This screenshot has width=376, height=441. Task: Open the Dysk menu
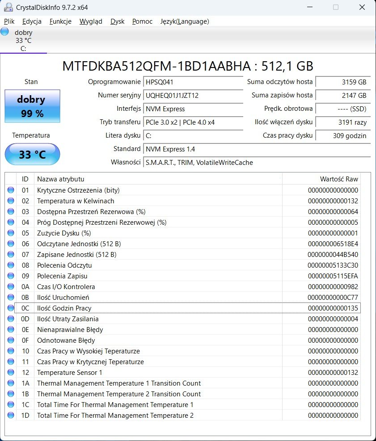(x=117, y=21)
